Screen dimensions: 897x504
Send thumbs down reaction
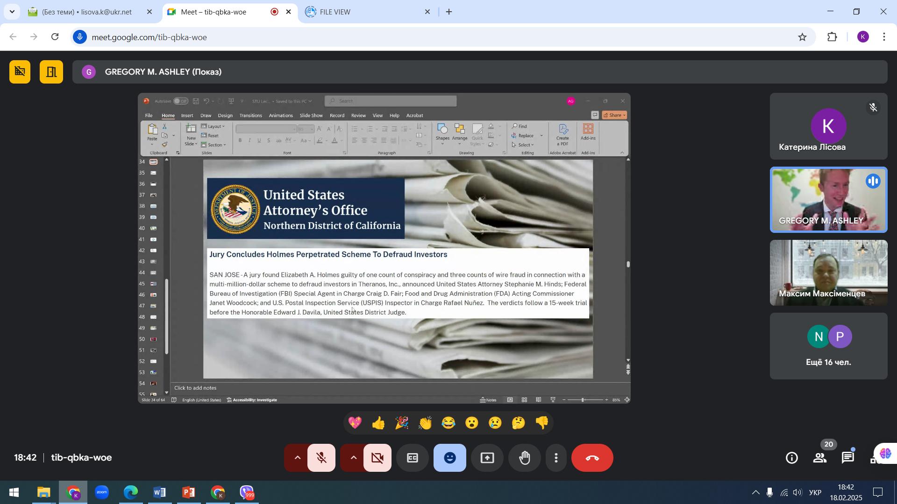click(542, 423)
